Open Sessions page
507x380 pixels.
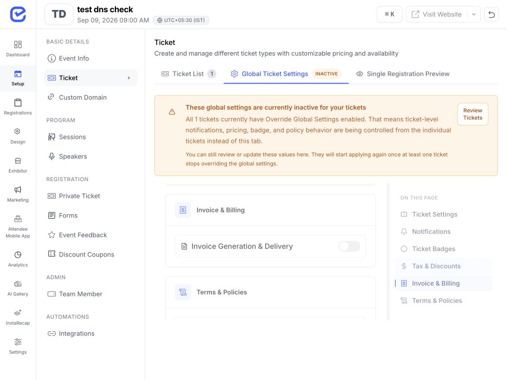tap(90, 137)
